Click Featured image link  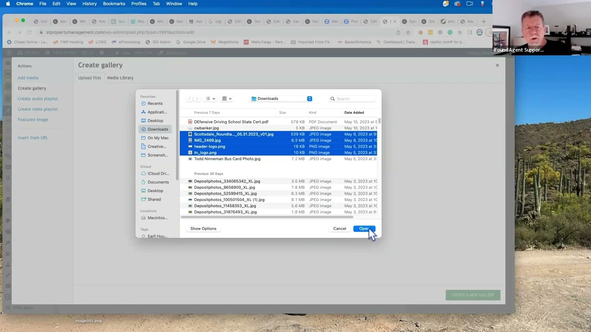click(x=33, y=120)
